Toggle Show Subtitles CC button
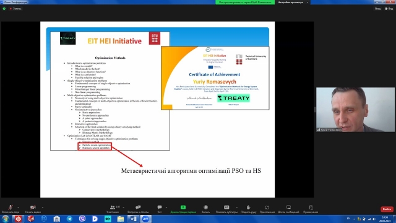This screenshot has height=223, width=396. point(226,208)
